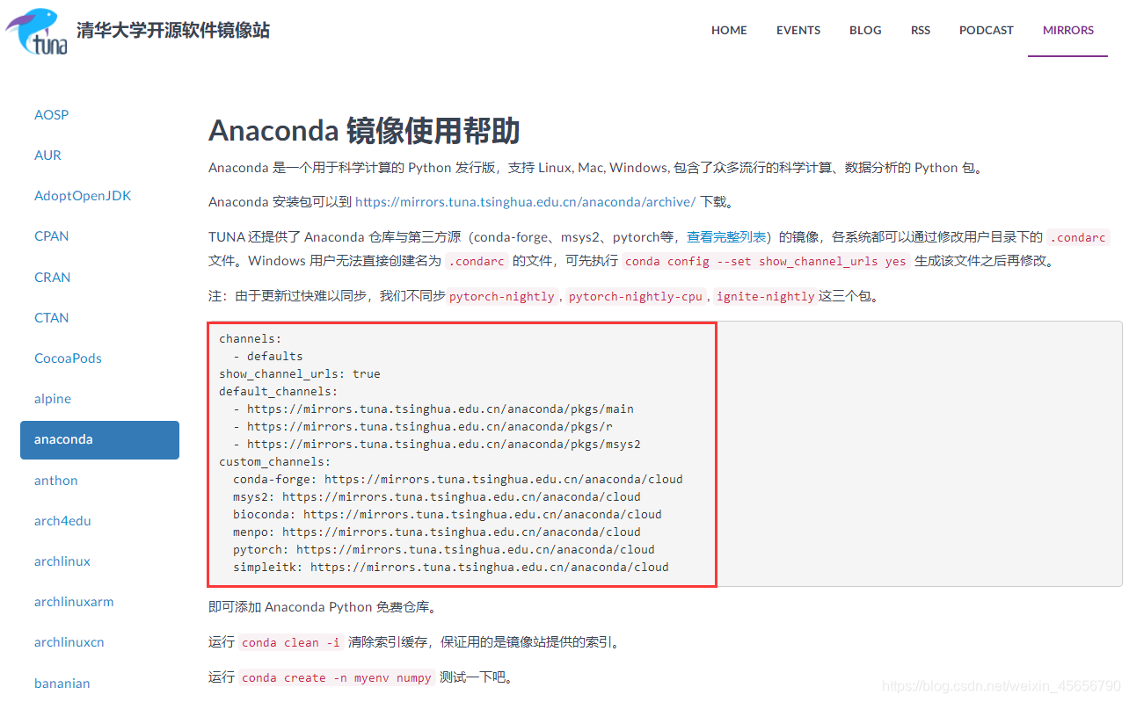Go to the BLOG page
Image resolution: width=1129 pixels, height=702 pixels.
tap(865, 30)
